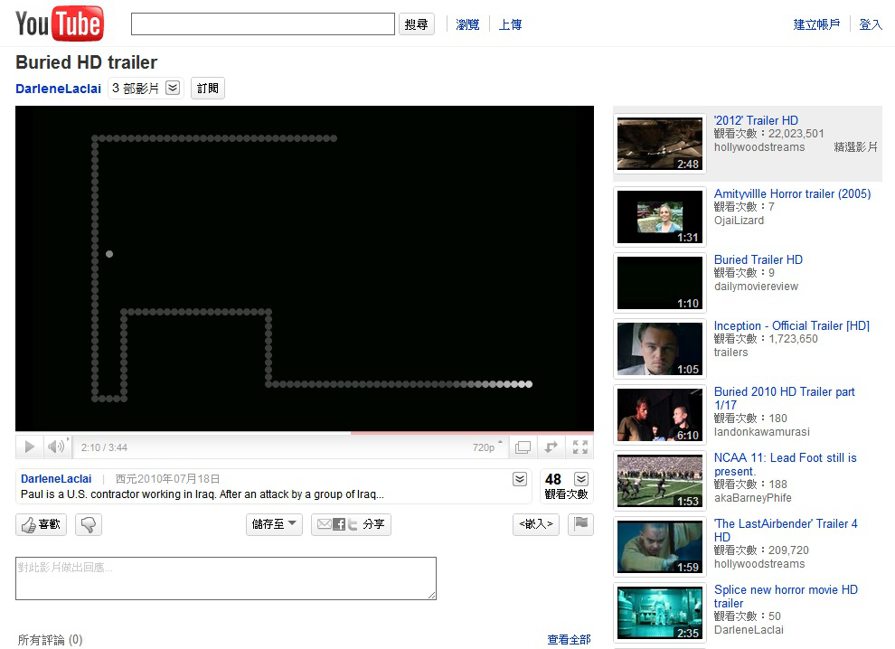Click 查看全部 view all comments link
895x649 pixels.
569,640
